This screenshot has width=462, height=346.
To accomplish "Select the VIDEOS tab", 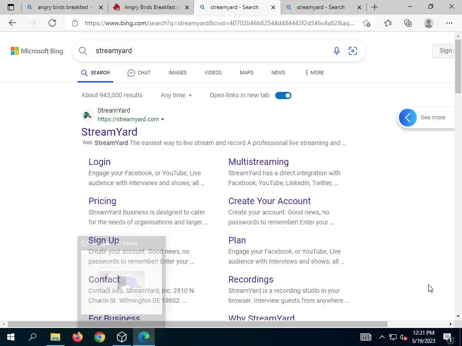I will 213,73.
